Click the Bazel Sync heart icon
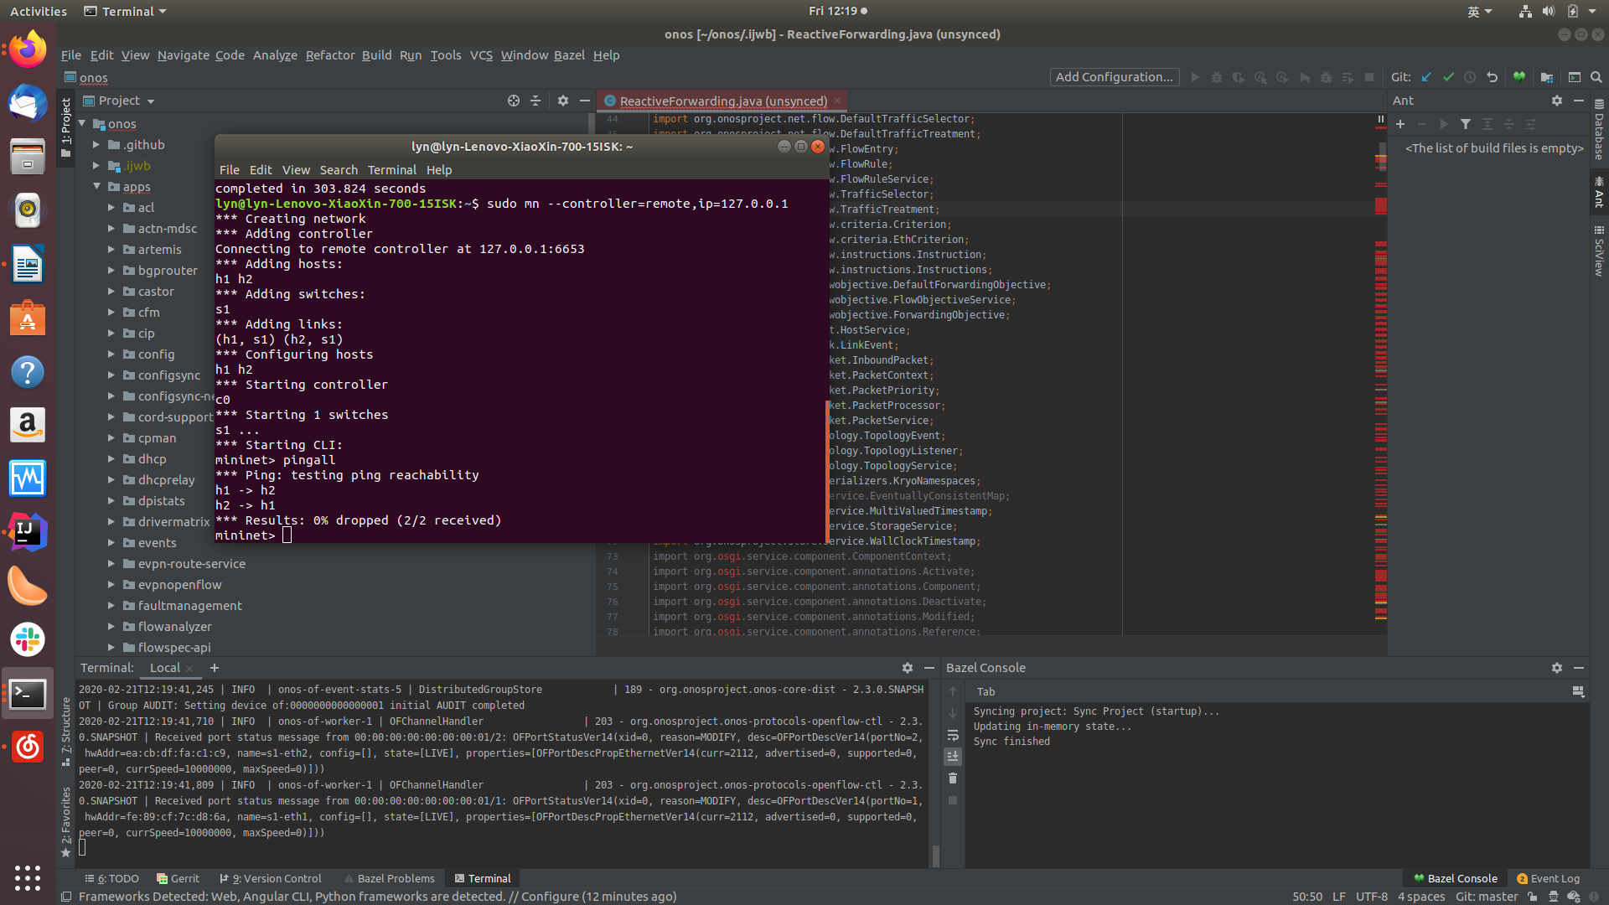Screen dimensions: 1609x905 point(1519,77)
